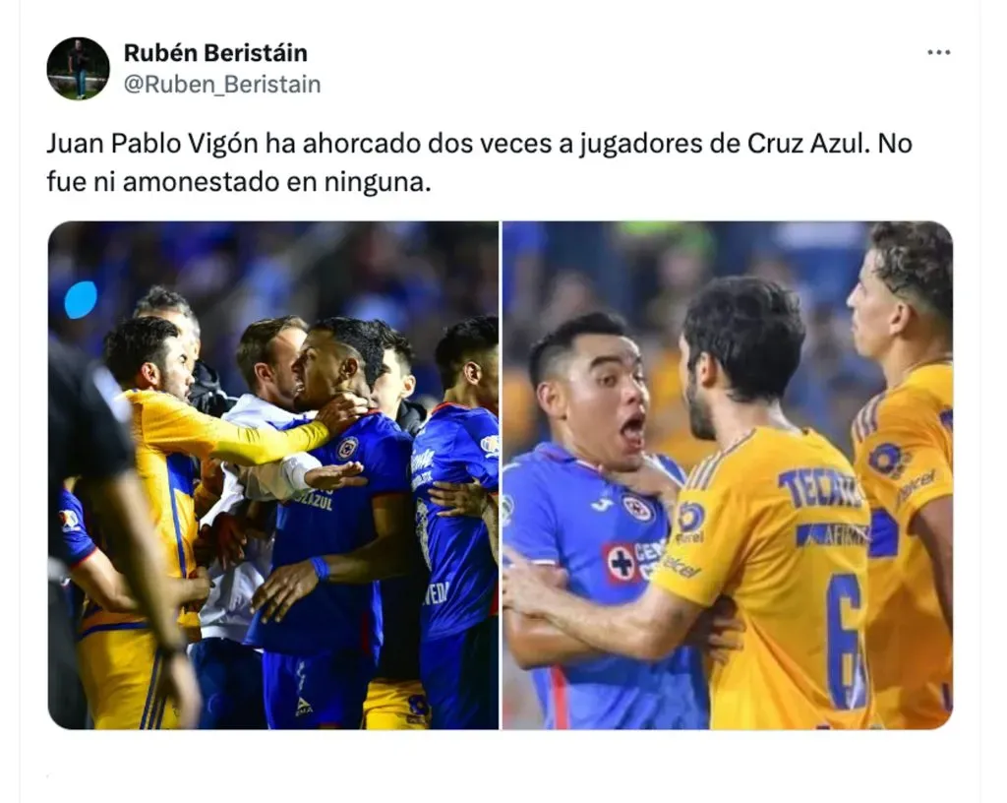Open the three-dot more options menu
Screen dimensions: 1007x803
(938, 52)
